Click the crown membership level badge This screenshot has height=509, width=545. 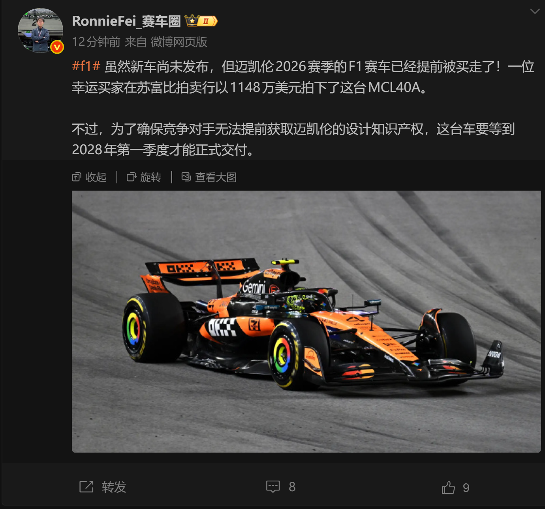click(x=201, y=21)
